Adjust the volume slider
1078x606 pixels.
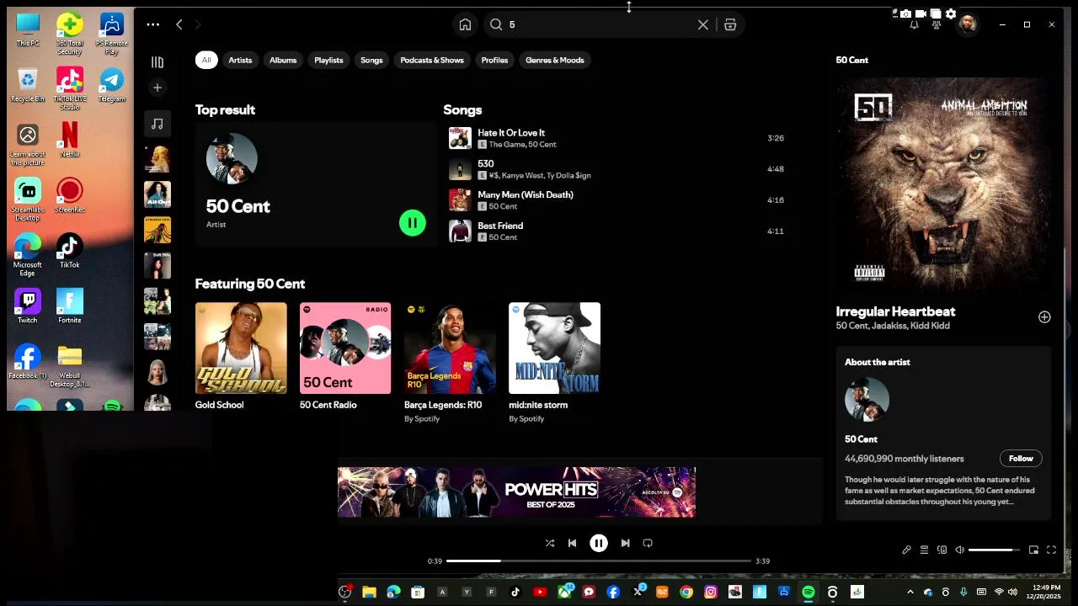[994, 550]
